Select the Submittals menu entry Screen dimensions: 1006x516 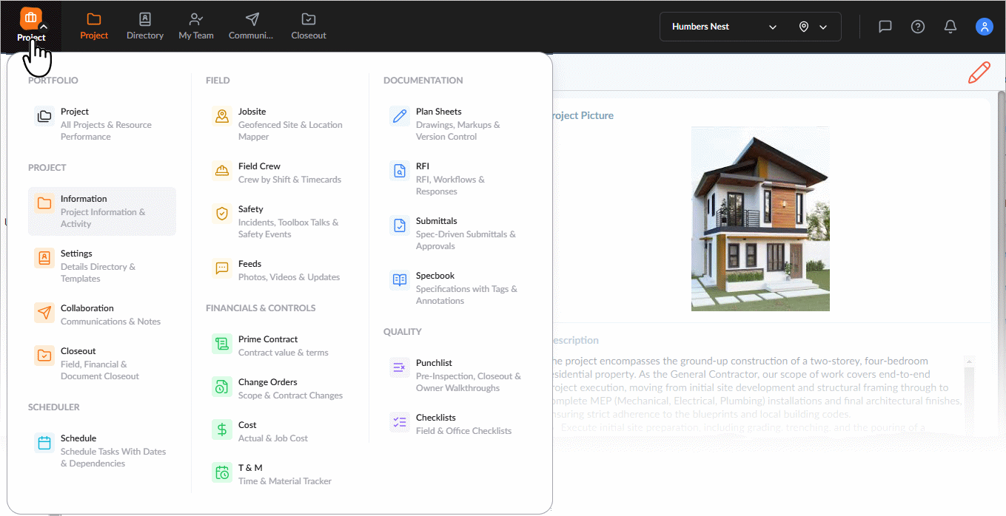click(457, 234)
